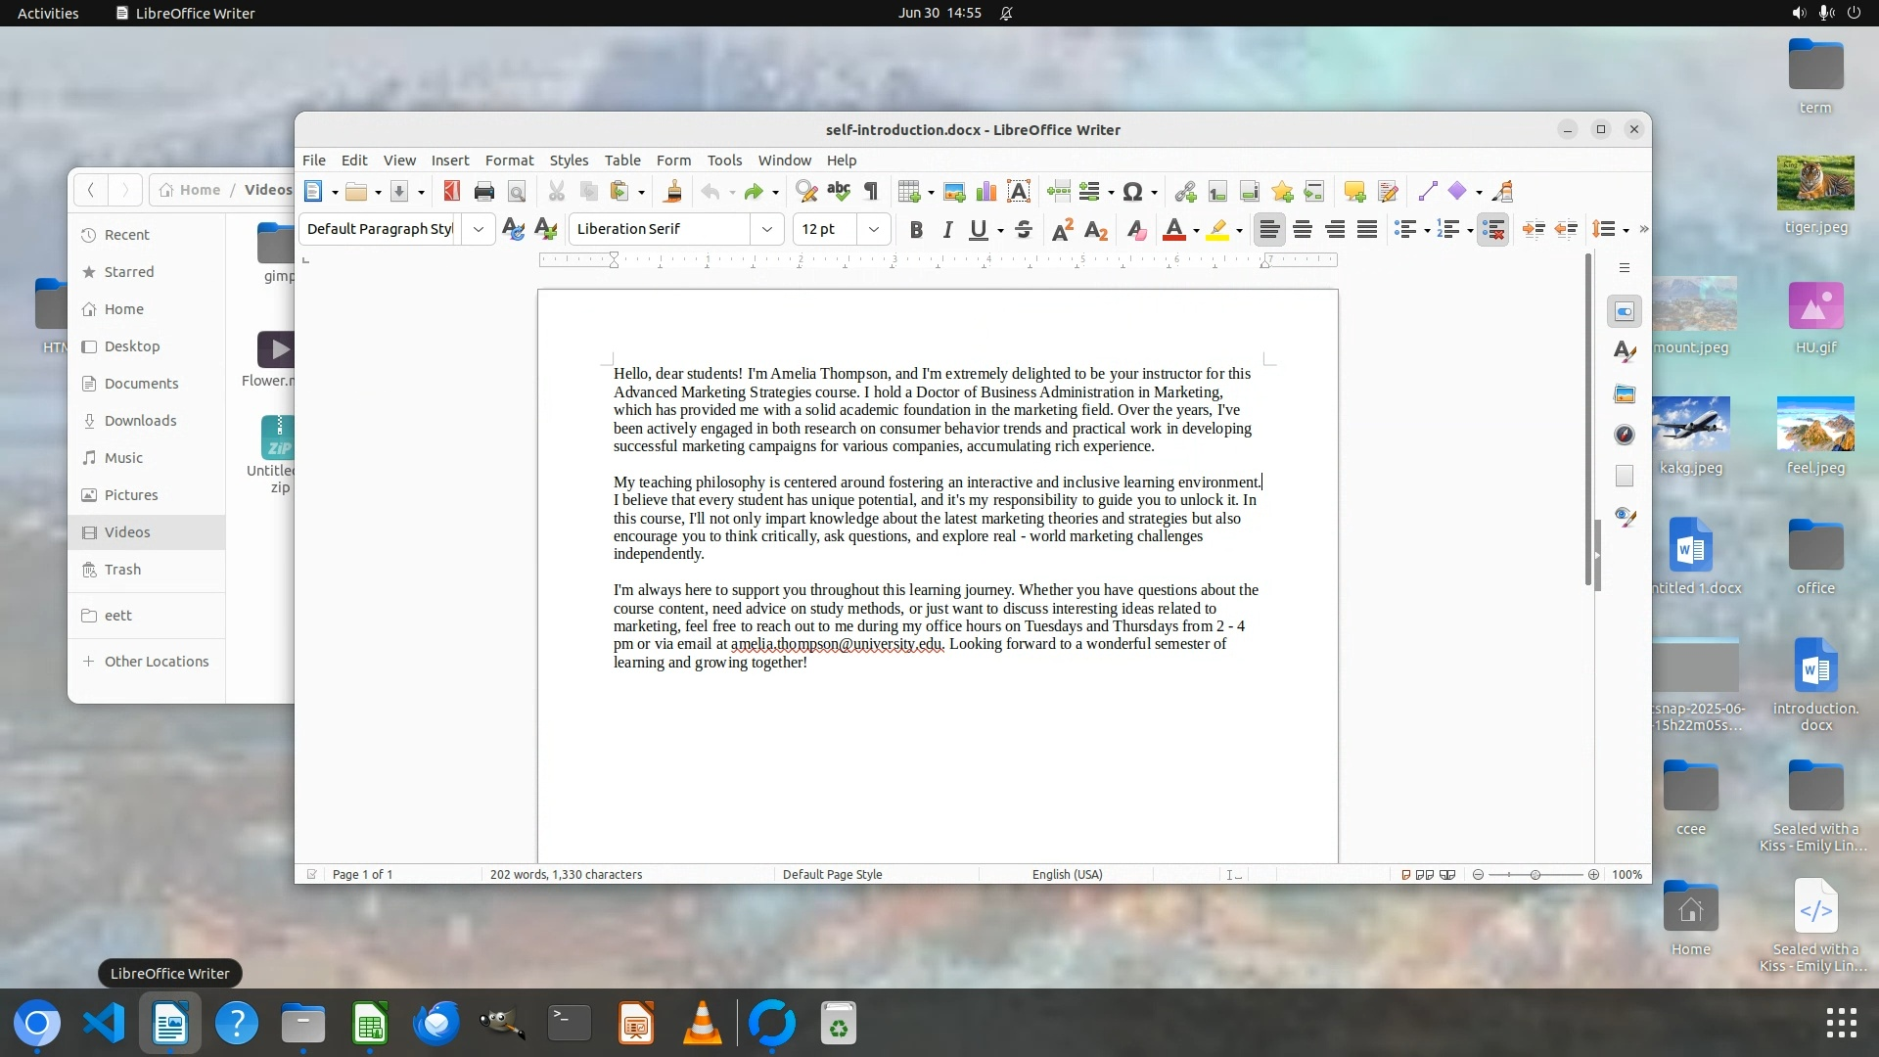Toggle Bold formatting
1879x1057 pixels.
click(x=916, y=229)
